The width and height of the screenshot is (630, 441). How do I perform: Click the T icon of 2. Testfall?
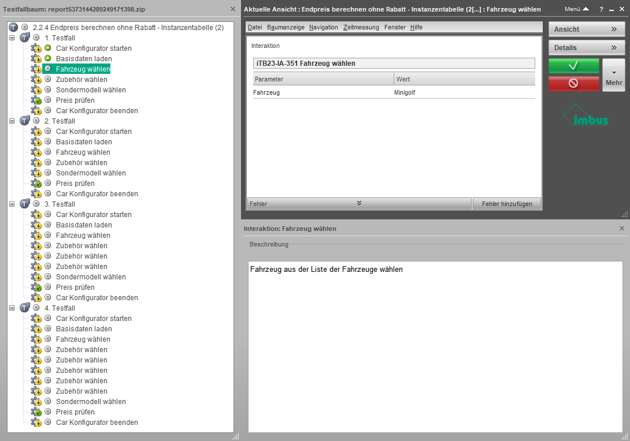click(24, 121)
